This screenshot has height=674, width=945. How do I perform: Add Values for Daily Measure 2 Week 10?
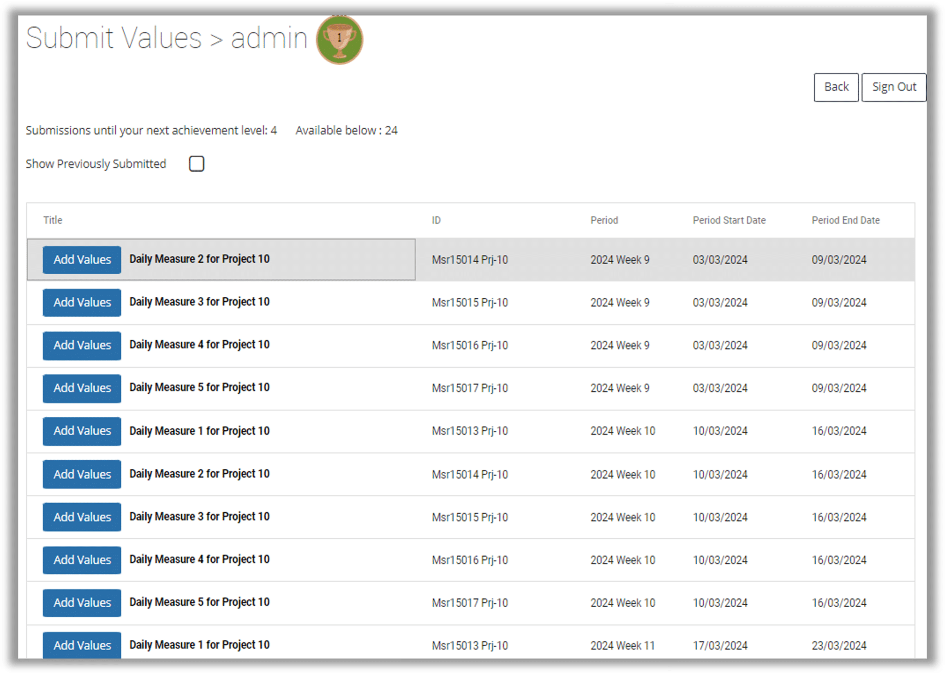pyautogui.click(x=82, y=474)
